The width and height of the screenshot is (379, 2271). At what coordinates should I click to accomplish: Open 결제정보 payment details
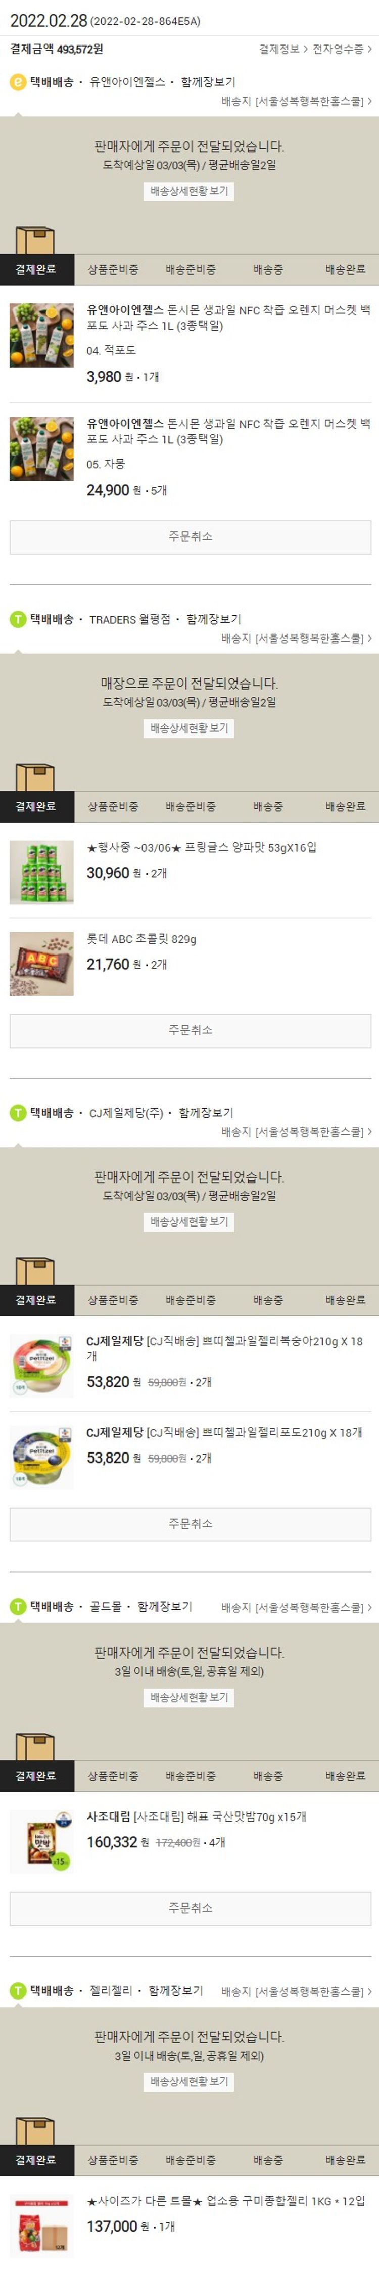click(x=283, y=50)
